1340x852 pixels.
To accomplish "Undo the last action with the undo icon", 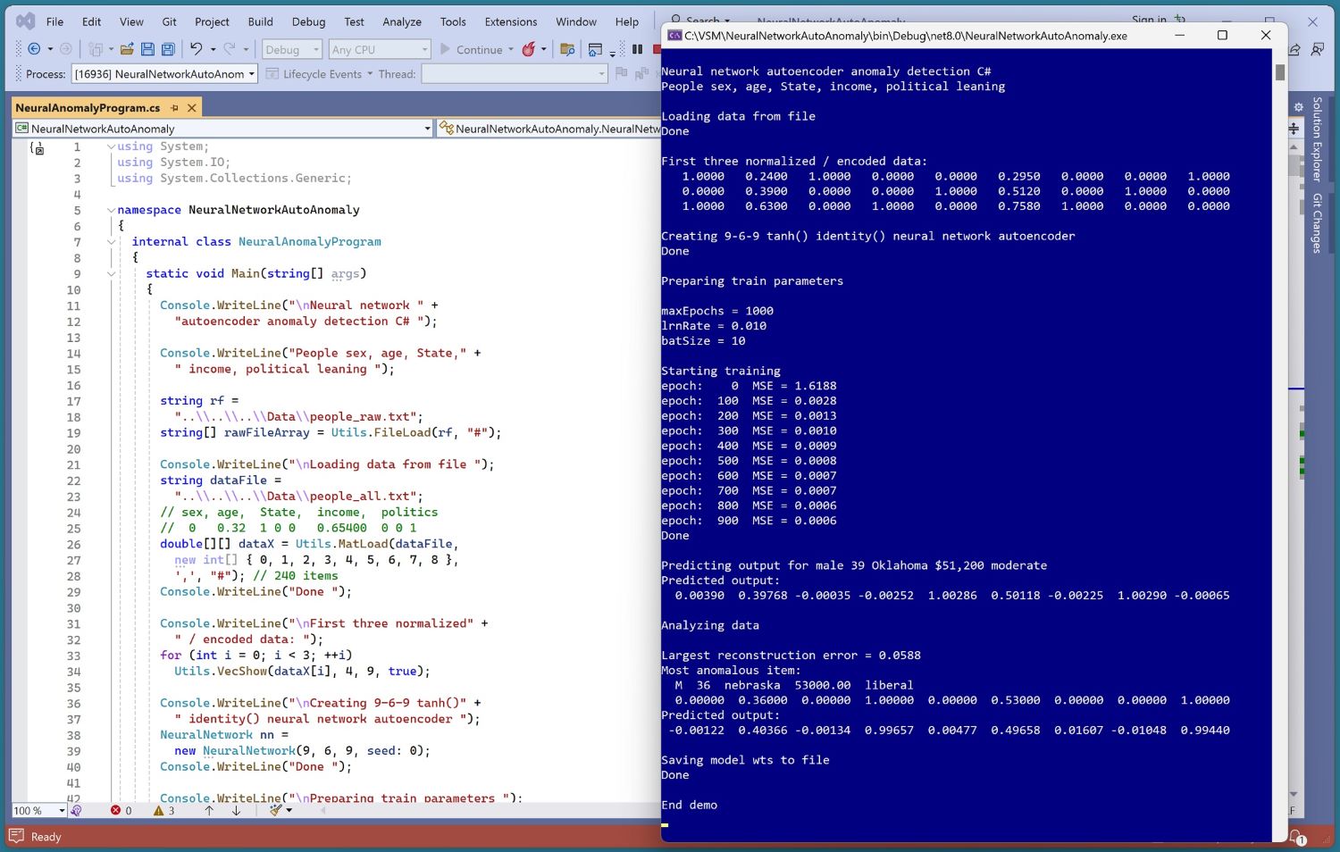I will [196, 49].
